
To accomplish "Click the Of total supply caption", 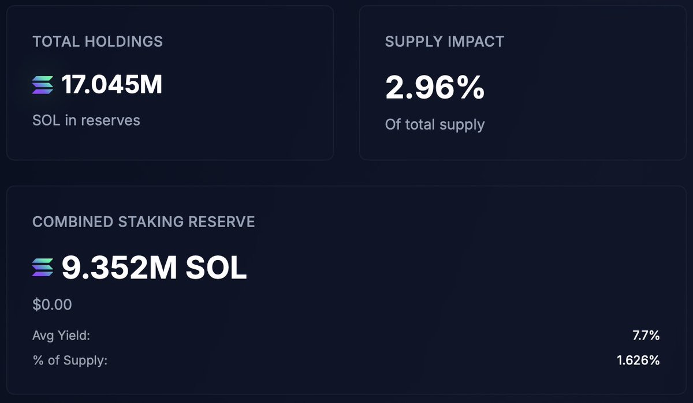I will pyautogui.click(x=435, y=125).
